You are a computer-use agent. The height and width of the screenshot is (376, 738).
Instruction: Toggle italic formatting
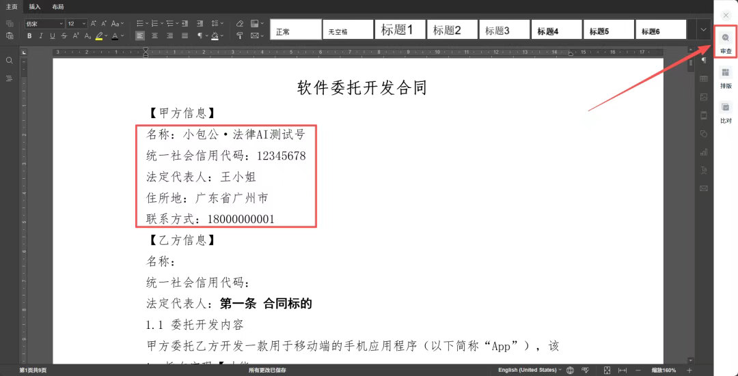tap(41, 35)
